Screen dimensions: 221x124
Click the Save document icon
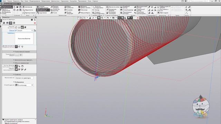coord(20,7)
